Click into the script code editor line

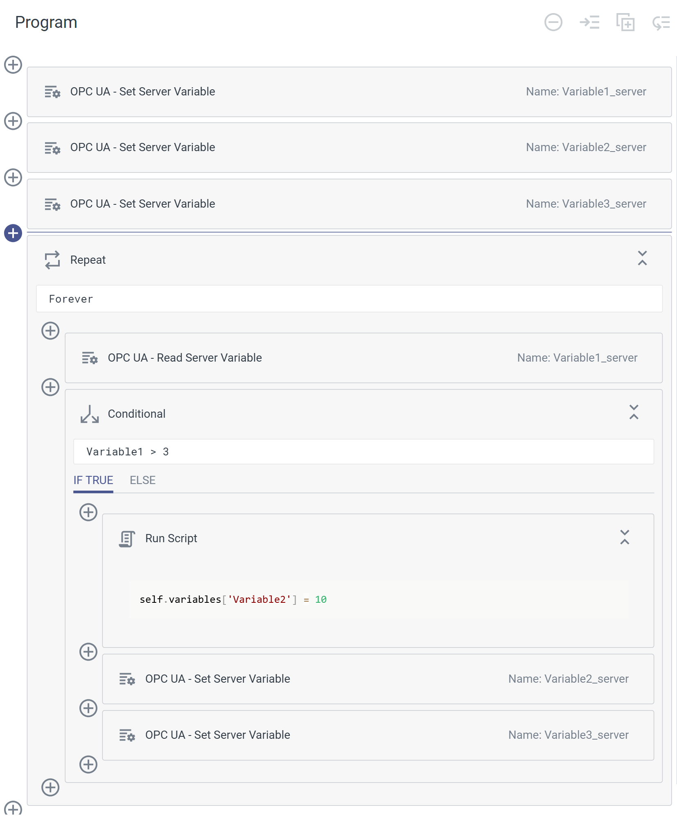379,600
